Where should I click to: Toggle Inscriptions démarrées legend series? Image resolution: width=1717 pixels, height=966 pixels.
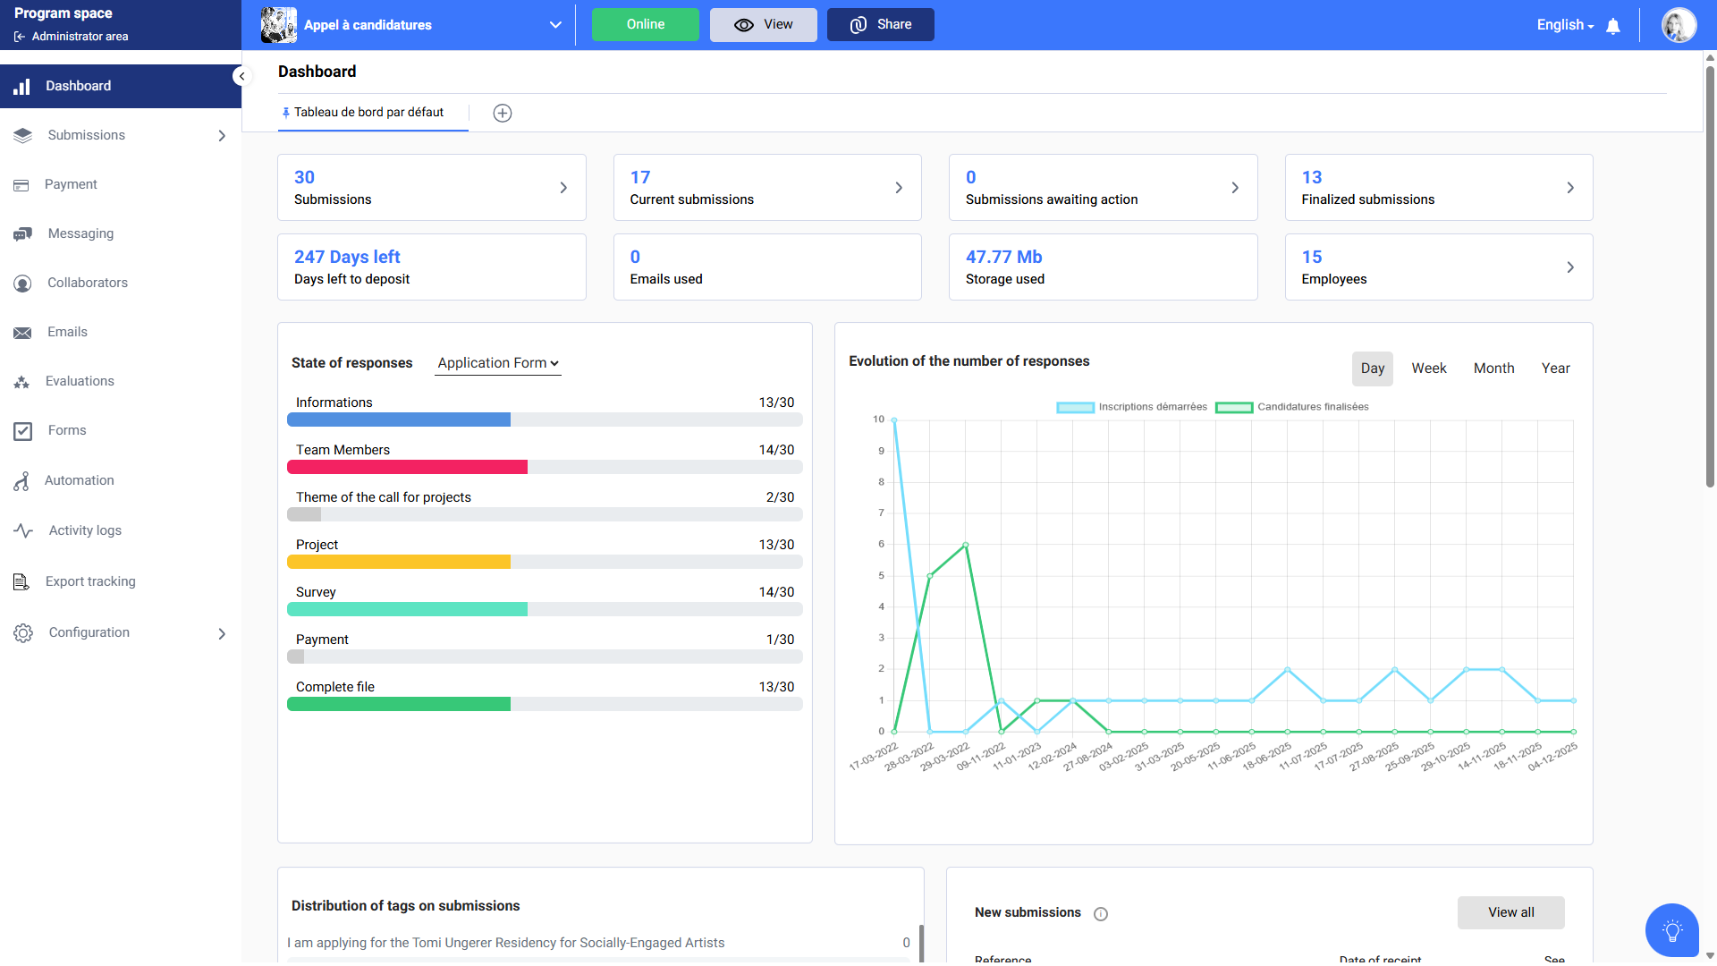click(x=1132, y=407)
